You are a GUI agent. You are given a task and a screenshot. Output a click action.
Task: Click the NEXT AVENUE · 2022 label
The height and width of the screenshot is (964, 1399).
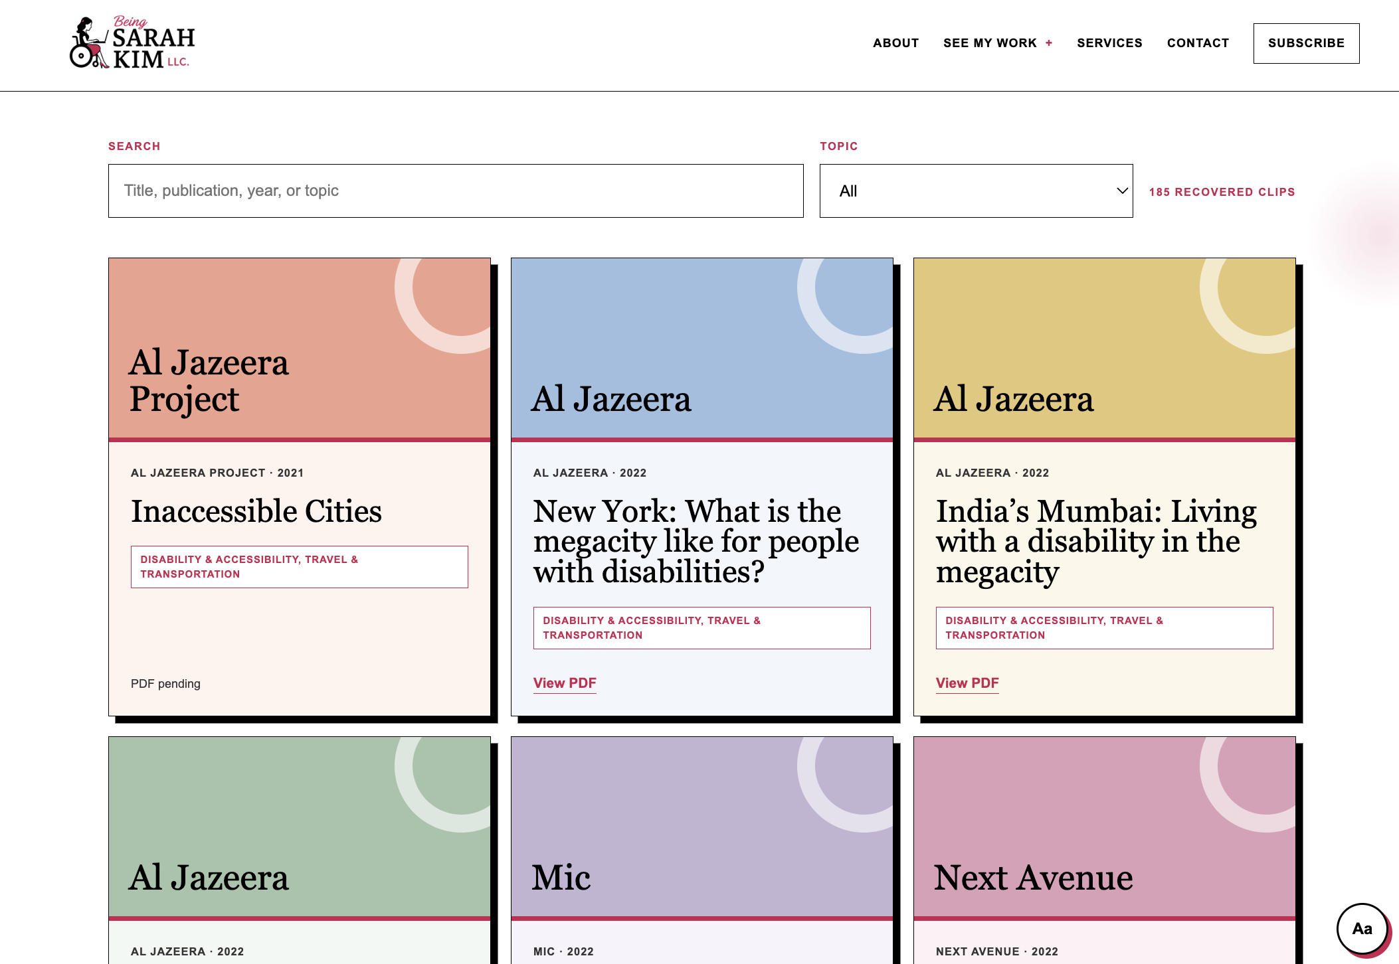[x=996, y=951]
